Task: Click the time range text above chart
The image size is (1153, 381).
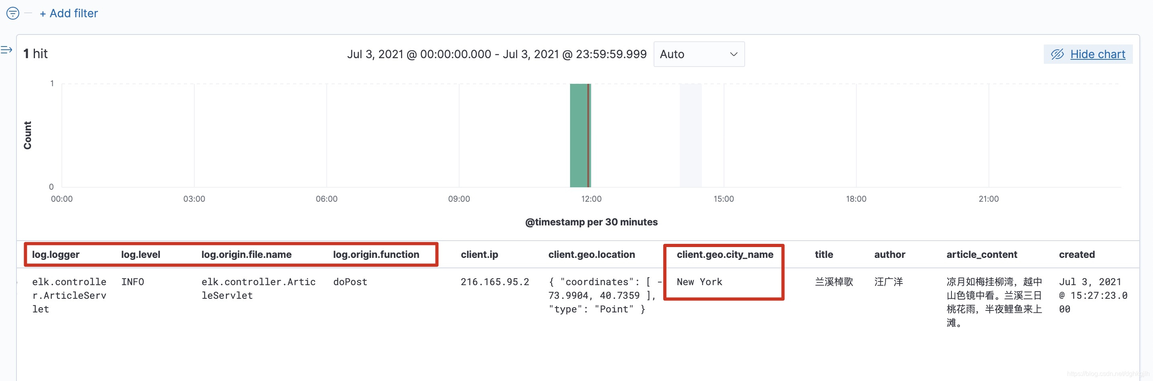Action: click(x=496, y=54)
